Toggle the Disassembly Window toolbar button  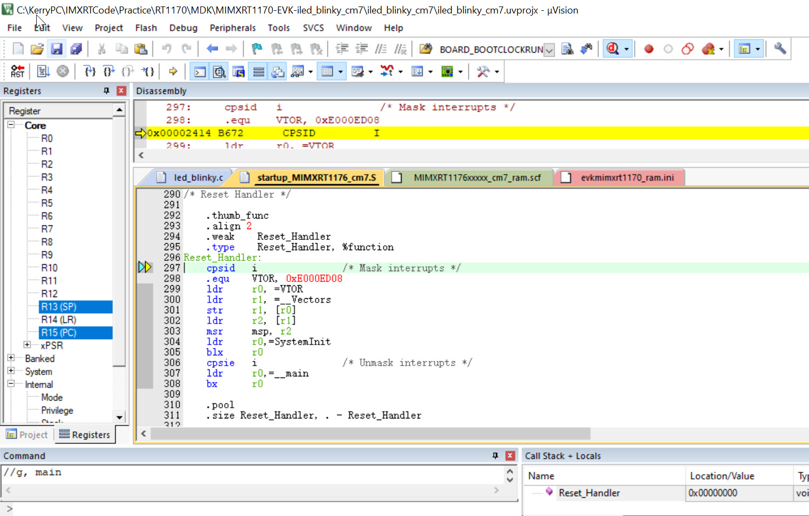tap(219, 71)
